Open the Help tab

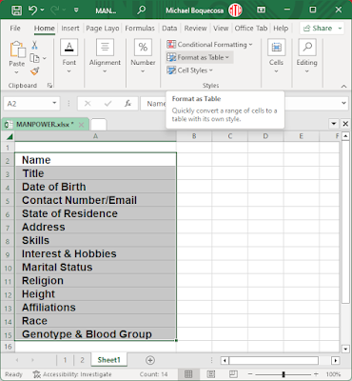pyautogui.click(x=281, y=29)
